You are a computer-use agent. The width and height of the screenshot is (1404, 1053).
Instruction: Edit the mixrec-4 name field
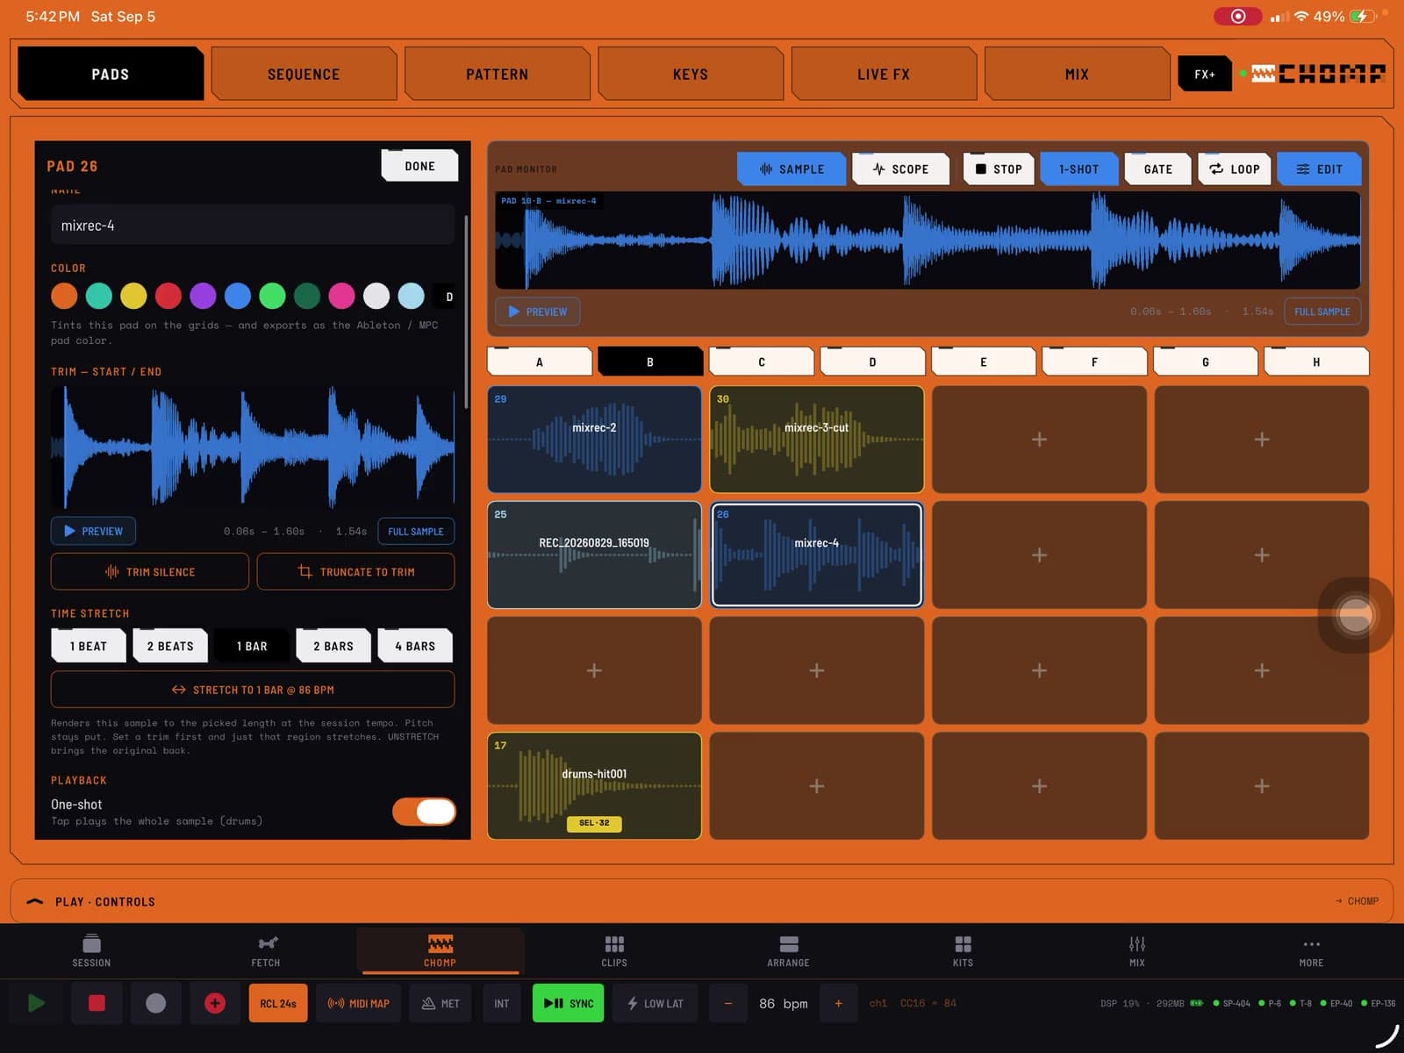point(253,226)
